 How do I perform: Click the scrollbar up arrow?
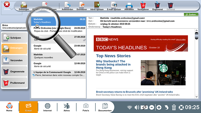pos(196,30)
